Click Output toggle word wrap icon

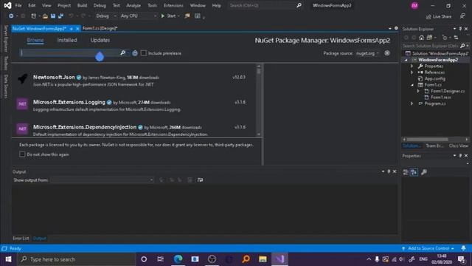point(200,180)
